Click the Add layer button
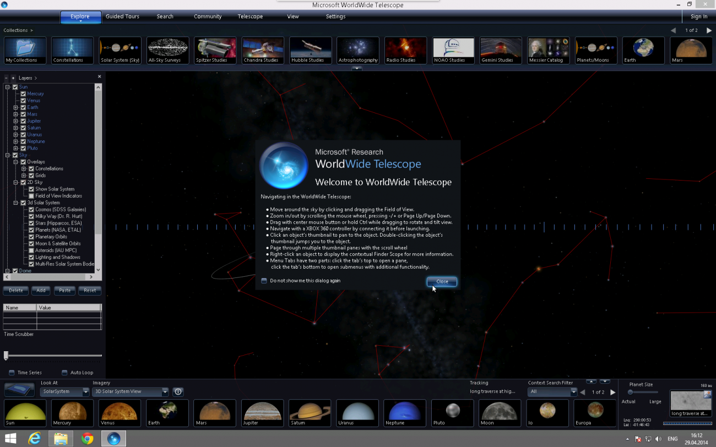Screen dimensions: 716x447 tap(41, 290)
